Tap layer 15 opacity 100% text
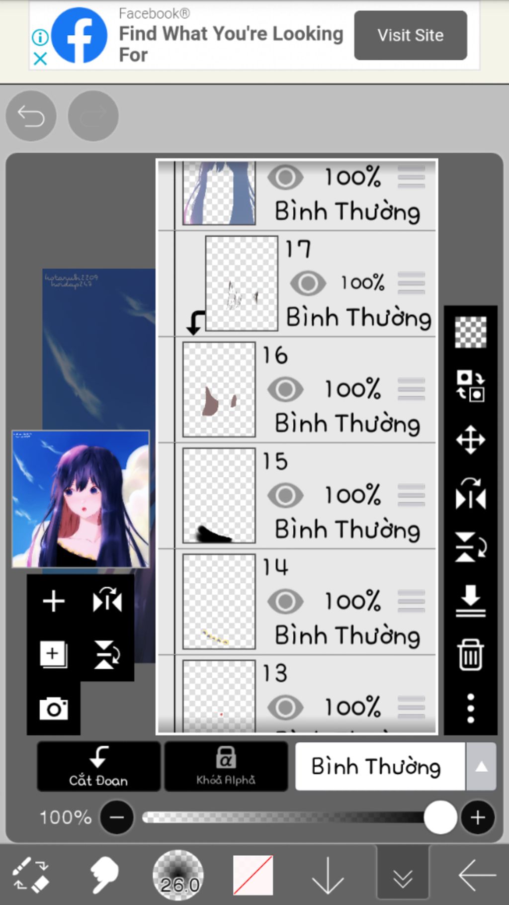The image size is (509, 905). click(353, 495)
